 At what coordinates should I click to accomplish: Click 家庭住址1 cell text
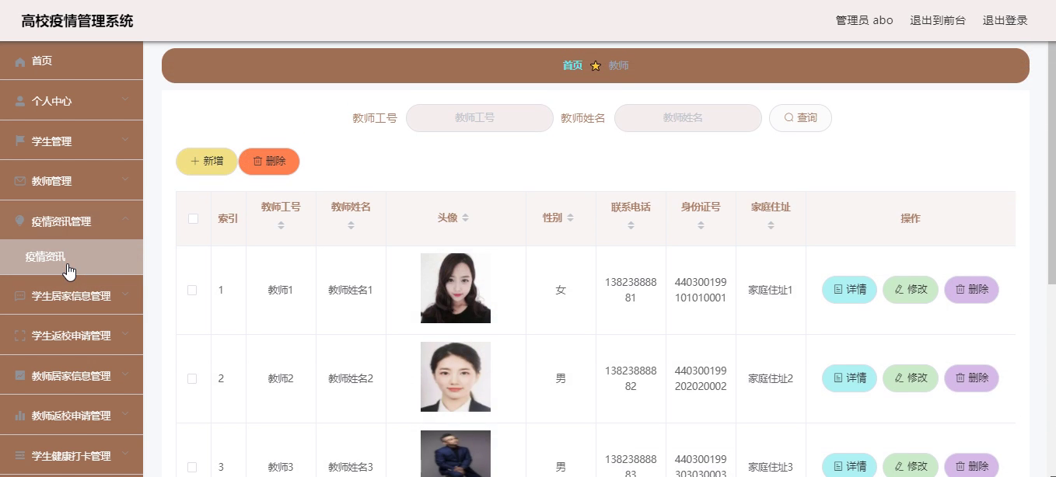pos(771,291)
